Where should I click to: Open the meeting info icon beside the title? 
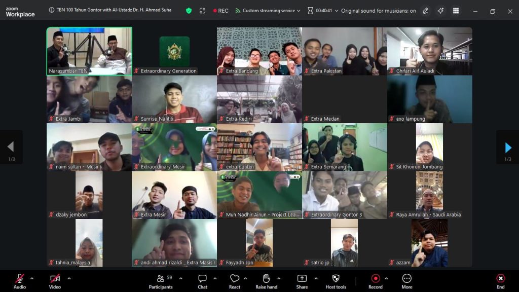point(52,11)
